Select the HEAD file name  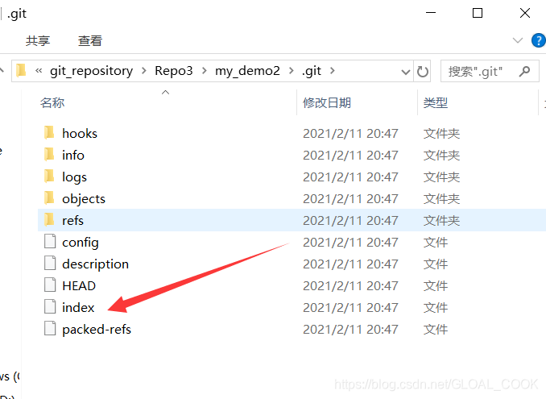pos(79,285)
